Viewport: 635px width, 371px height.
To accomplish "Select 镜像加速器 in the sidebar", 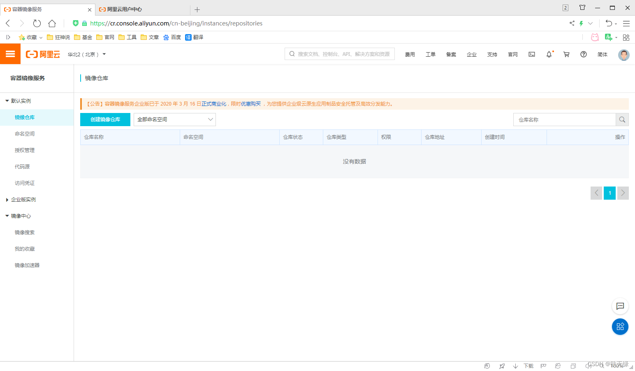I will [x=27, y=265].
